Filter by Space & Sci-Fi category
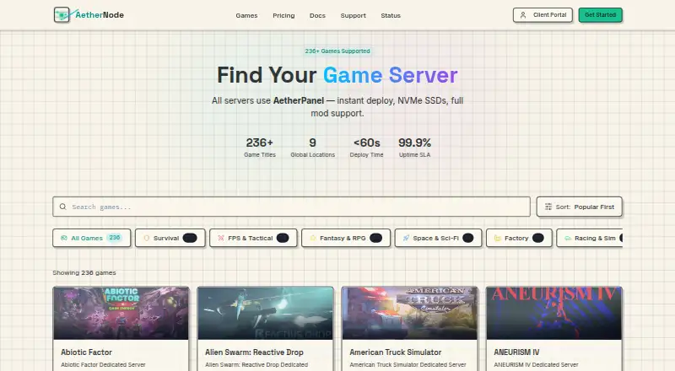This screenshot has height=371, width=675. 438,238
